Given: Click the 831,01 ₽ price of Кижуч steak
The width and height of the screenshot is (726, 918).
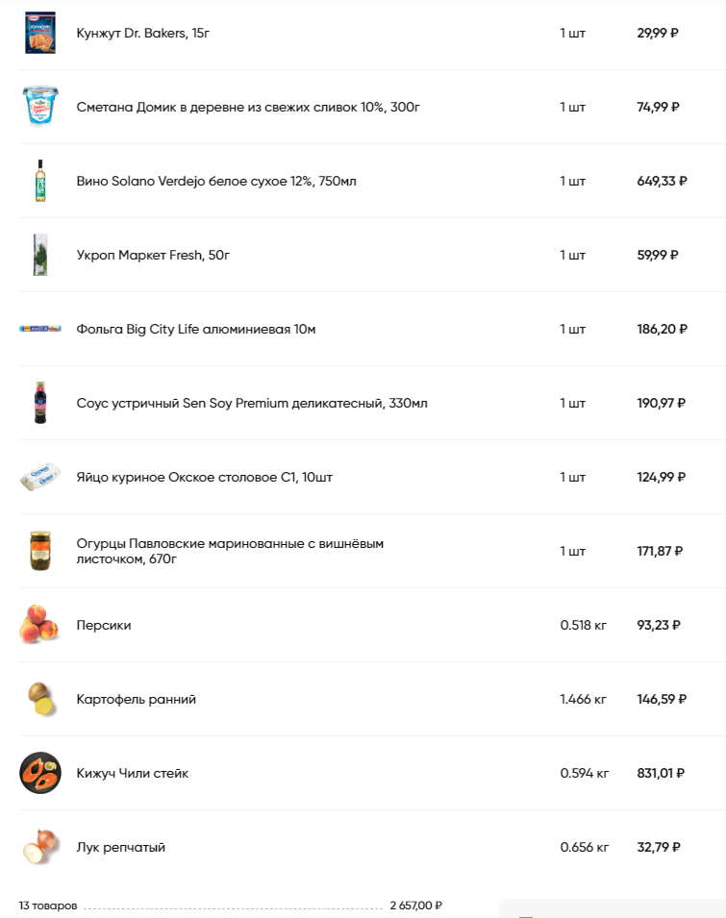Looking at the screenshot, I should (661, 773).
